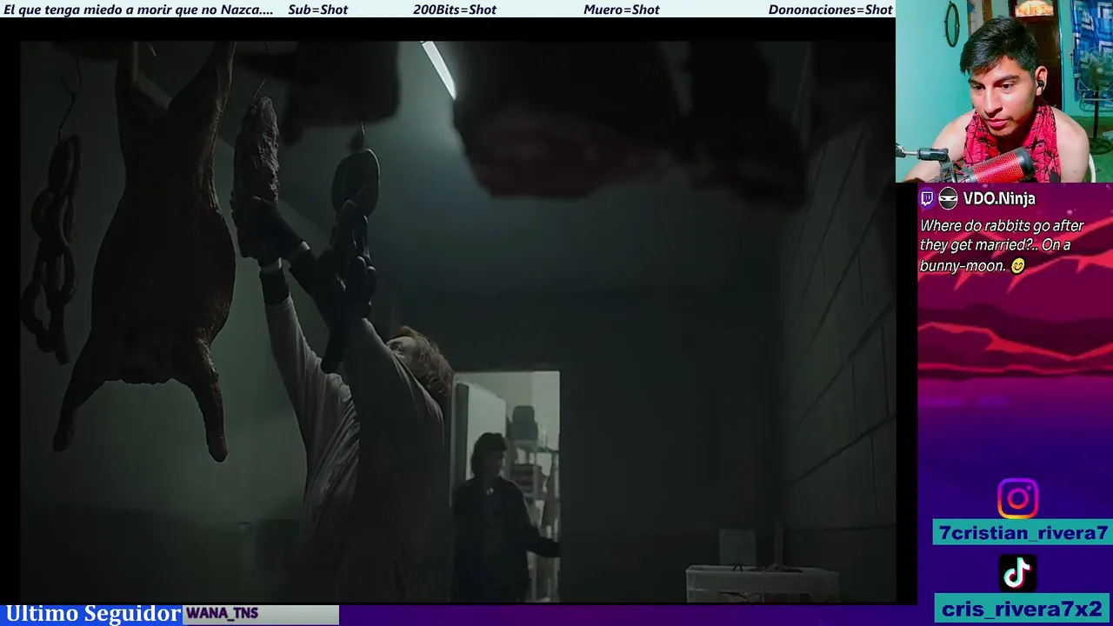The width and height of the screenshot is (1113, 626).
Task: Click the 7cristian_rivera7 Instagram handle
Action: [1023, 533]
